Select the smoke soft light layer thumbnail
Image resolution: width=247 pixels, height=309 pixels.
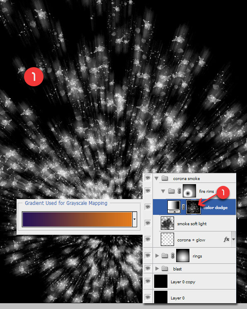click(x=167, y=223)
